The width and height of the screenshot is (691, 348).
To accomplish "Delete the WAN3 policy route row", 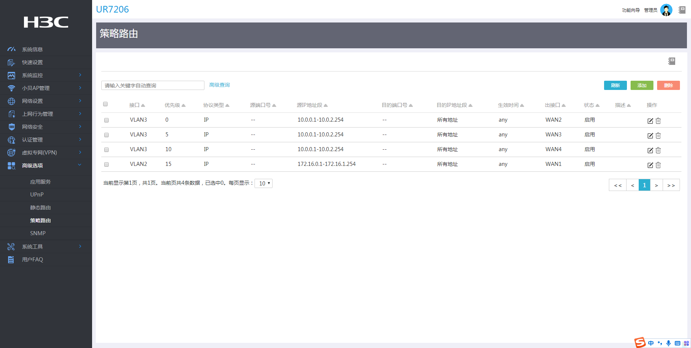I will (658, 135).
